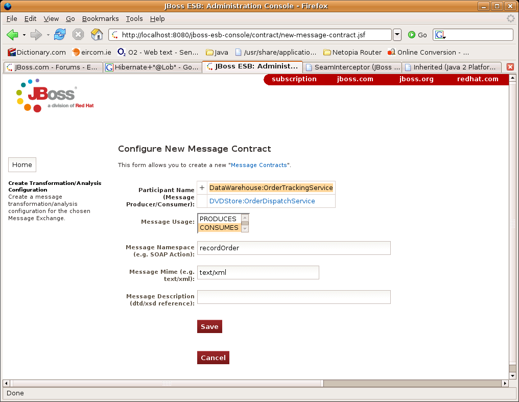Click the Firefox activity throbber icon

pyautogui.click(x=510, y=18)
